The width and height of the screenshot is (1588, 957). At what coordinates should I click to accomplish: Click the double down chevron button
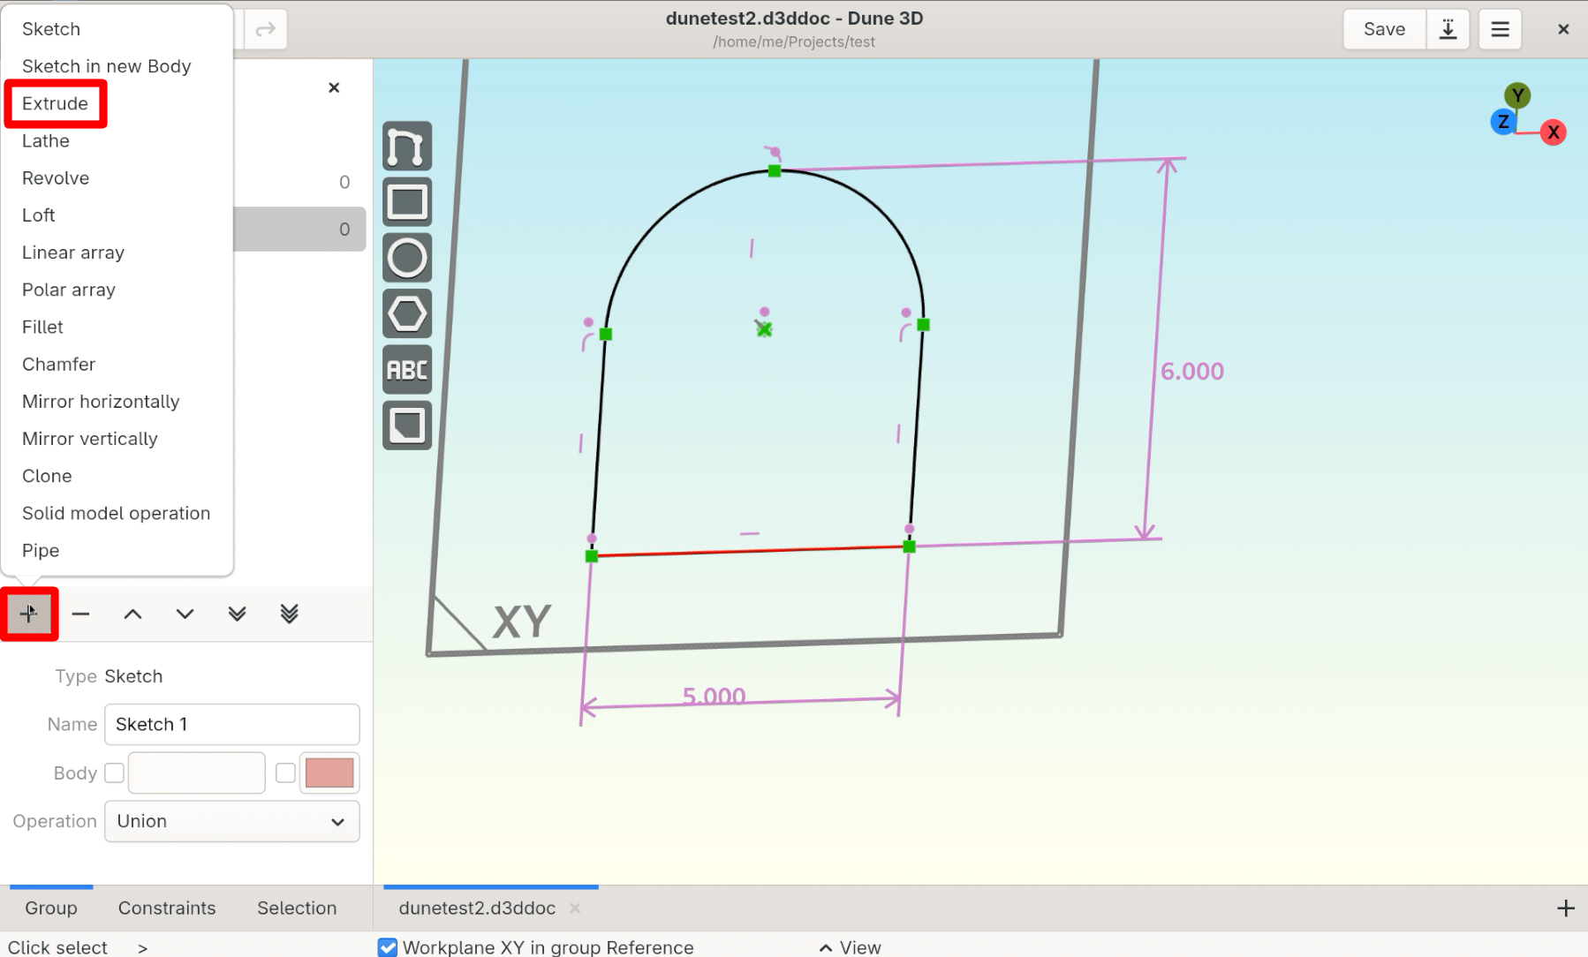point(237,614)
